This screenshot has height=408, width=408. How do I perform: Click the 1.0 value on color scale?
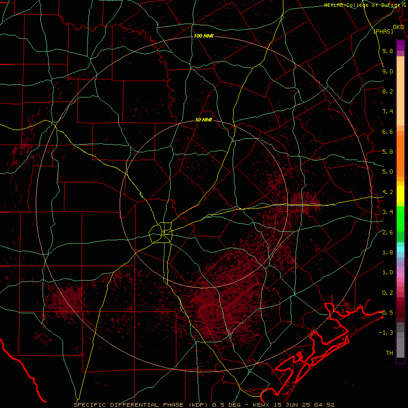click(x=388, y=272)
